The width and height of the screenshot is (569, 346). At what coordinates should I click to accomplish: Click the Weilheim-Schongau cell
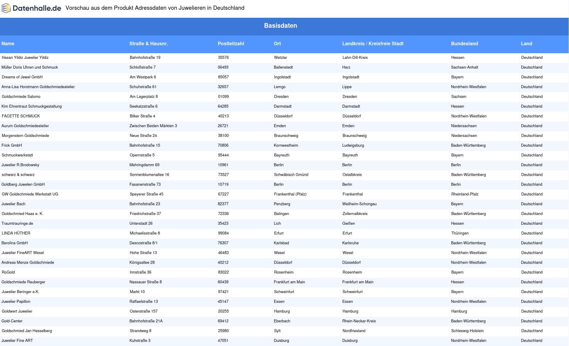(359, 204)
